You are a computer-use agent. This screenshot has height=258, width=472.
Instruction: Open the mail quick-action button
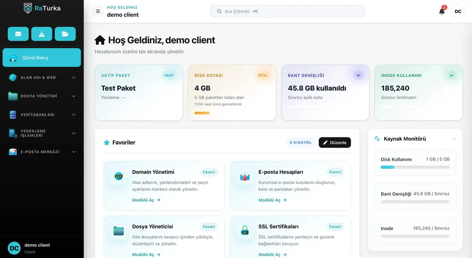(18, 34)
